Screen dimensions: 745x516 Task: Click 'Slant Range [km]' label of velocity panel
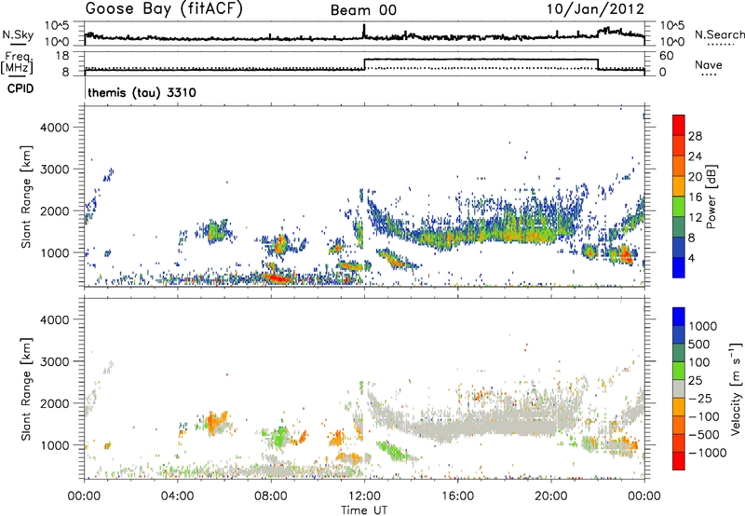point(26,388)
